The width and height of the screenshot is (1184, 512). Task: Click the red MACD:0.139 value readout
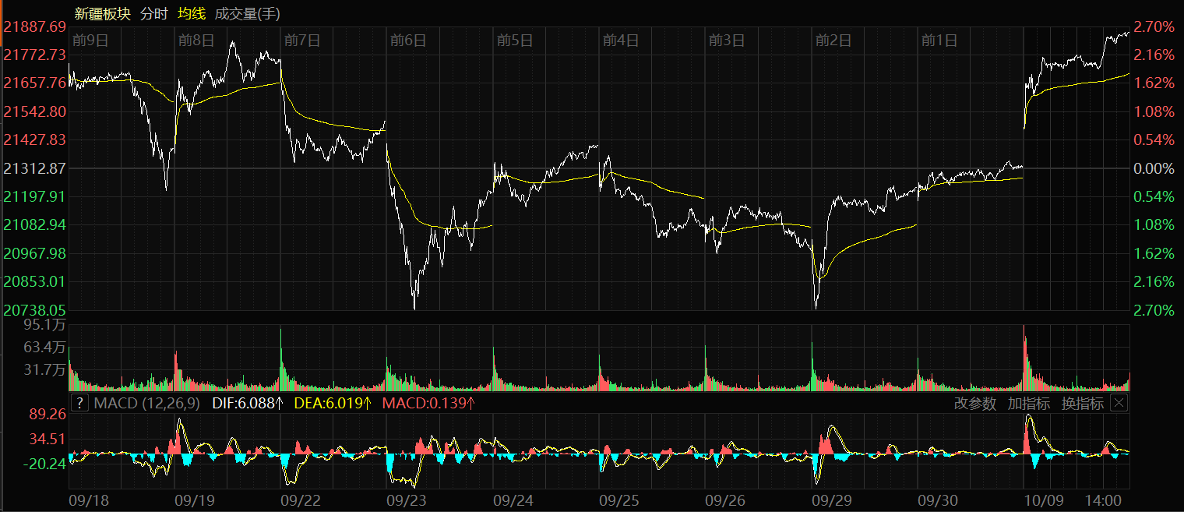[x=428, y=403]
